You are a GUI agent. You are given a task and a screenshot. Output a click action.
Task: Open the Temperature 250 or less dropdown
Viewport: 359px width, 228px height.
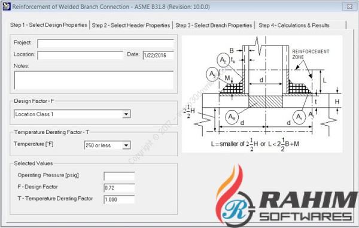(126, 145)
